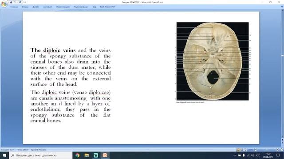Open Windows Start menu
This screenshot has width=284, height=159.
4,155
